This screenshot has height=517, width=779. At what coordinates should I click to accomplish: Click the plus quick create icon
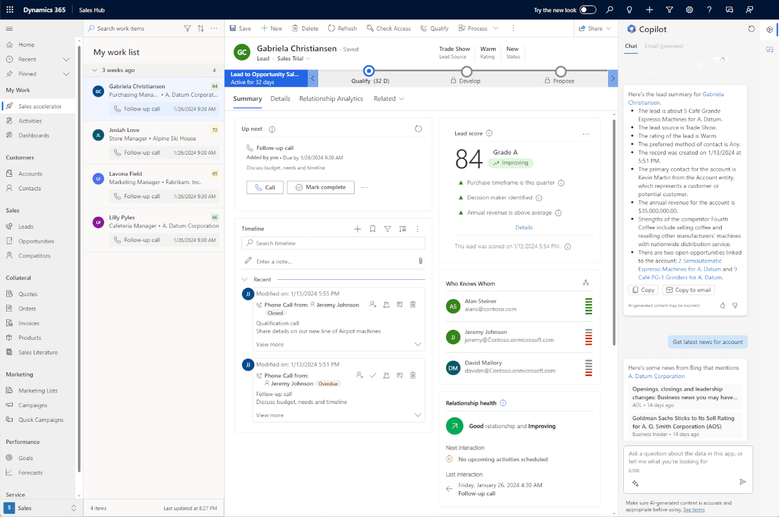[650, 9]
